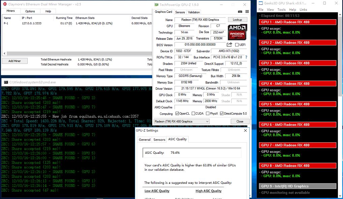Toggle the OpenCL computing checkbox
This screenshot has height=199, width=343.
(177, 114)
